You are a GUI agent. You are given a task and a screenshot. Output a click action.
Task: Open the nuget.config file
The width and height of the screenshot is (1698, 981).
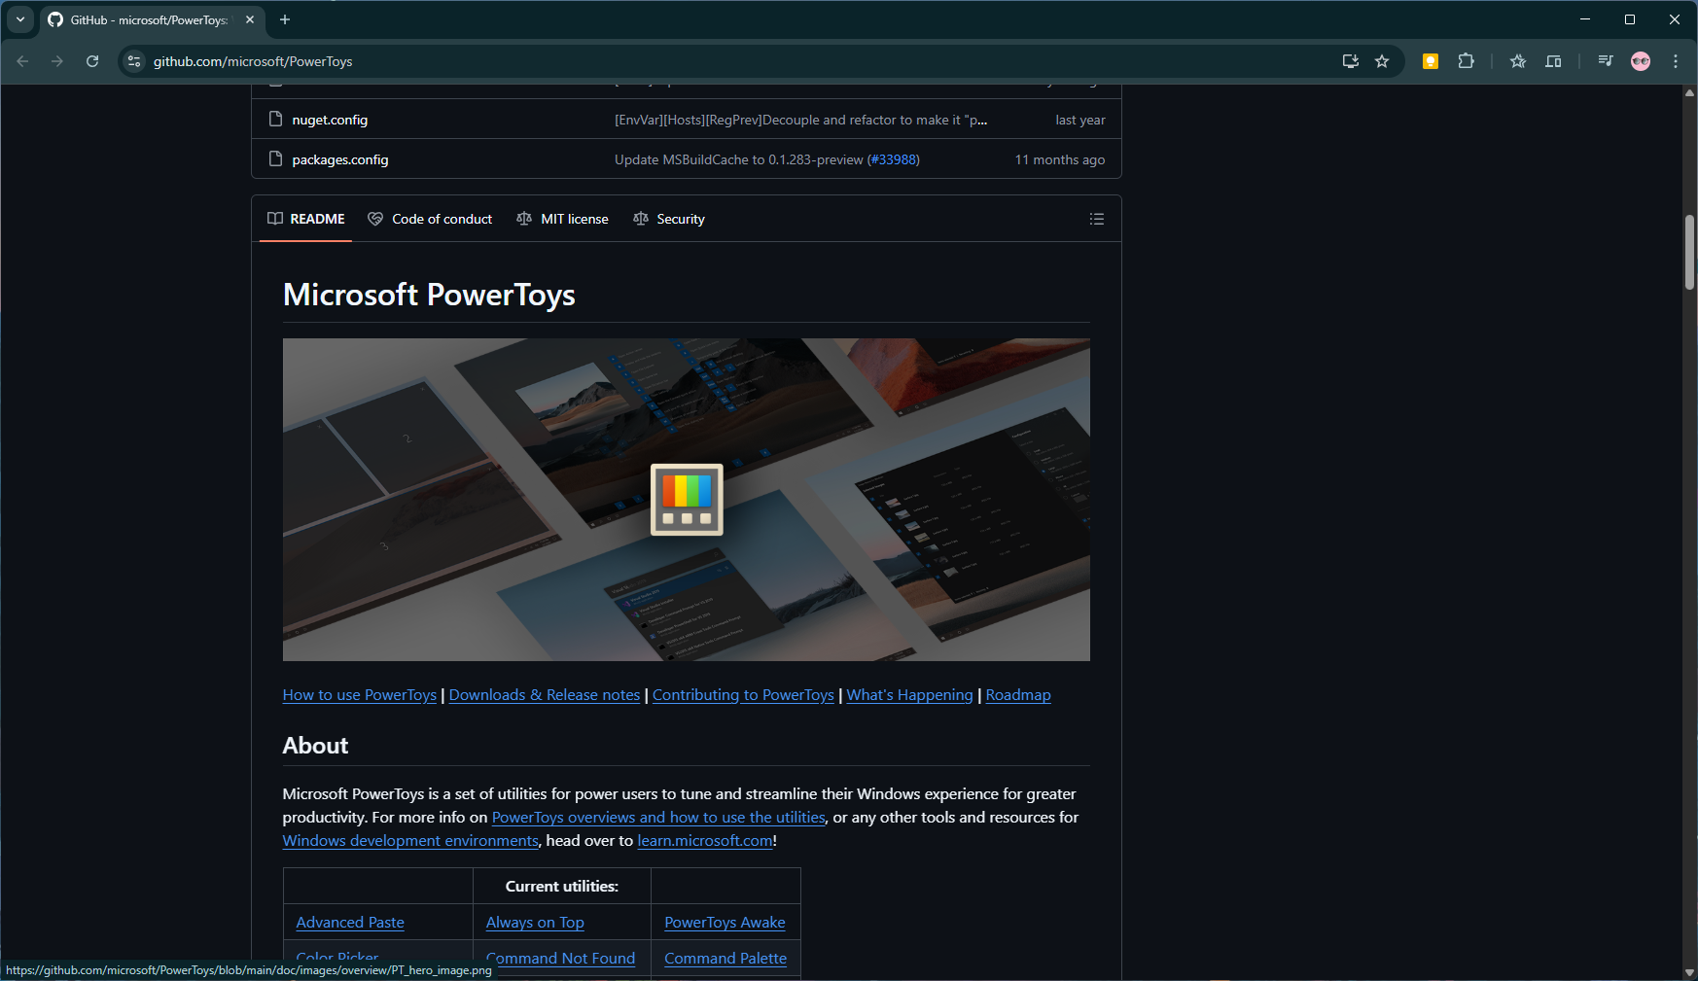[x=330, y=120]
